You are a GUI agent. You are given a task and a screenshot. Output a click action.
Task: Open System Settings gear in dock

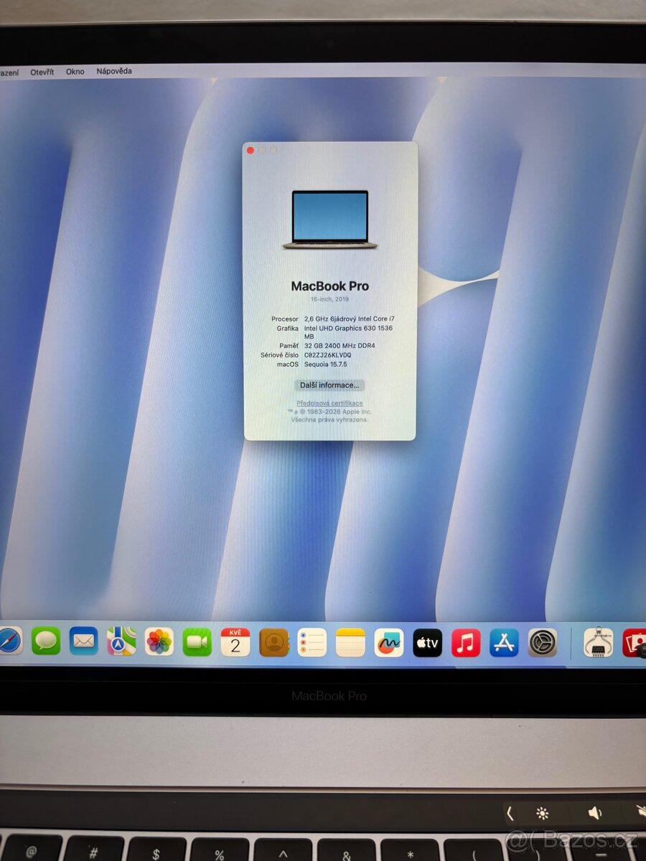point(543,643)
